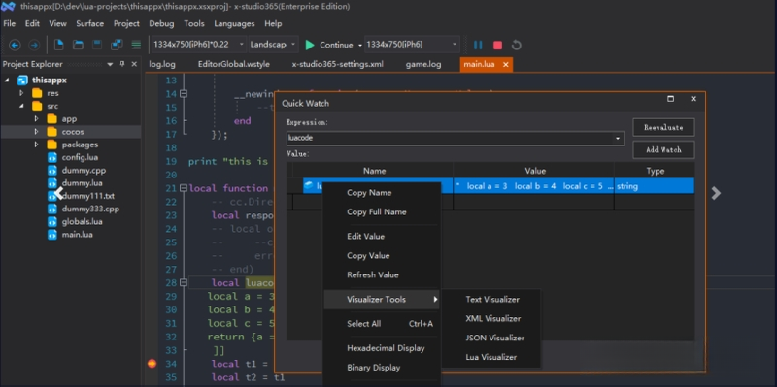Choose Copy Name from the context menu
Viewport: 777px width, 387px height.
(x=369, y=193)
